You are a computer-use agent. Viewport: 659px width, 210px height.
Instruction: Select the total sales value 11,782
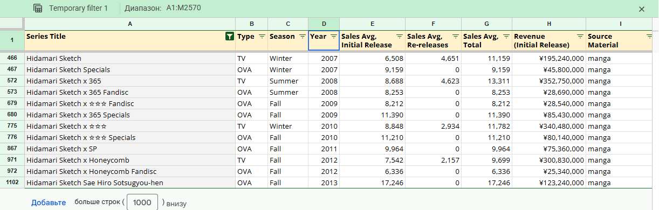(x=486, y=126)
